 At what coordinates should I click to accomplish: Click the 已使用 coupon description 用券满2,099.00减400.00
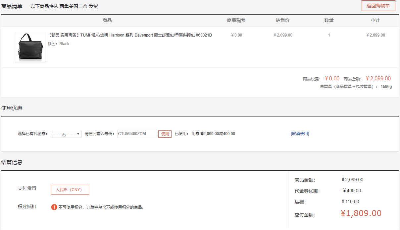213,134
